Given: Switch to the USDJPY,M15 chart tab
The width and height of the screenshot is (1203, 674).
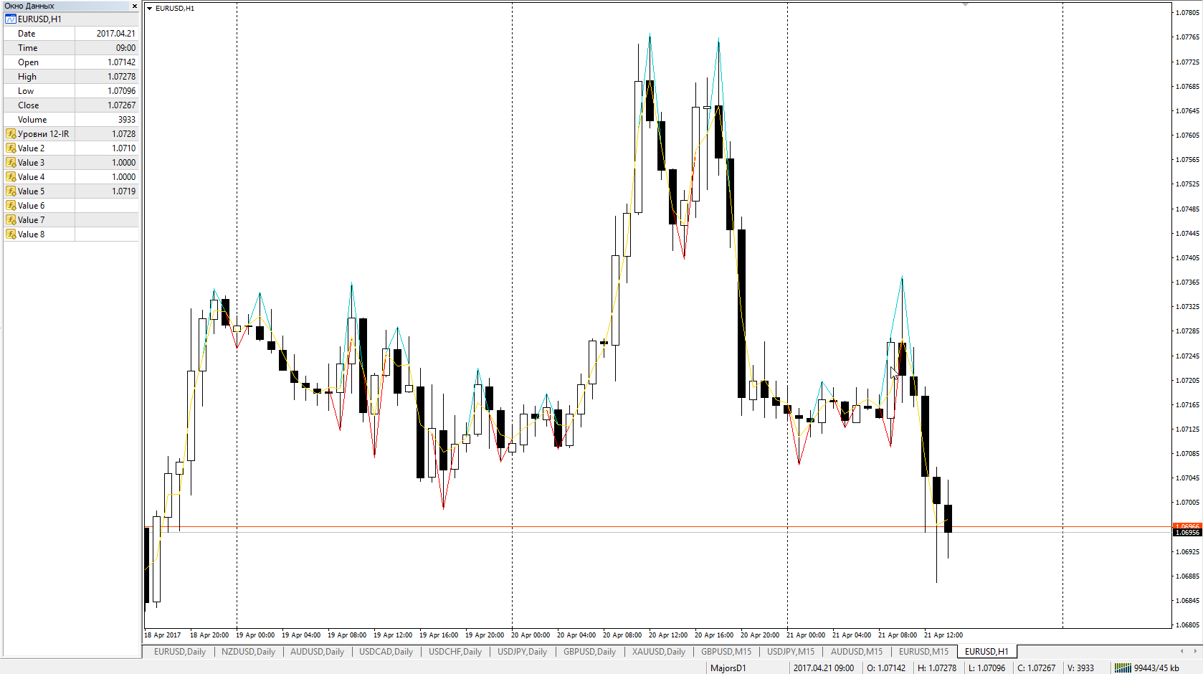Looking at the screenshot, I should pyautogui.click(x=791, y=652).
